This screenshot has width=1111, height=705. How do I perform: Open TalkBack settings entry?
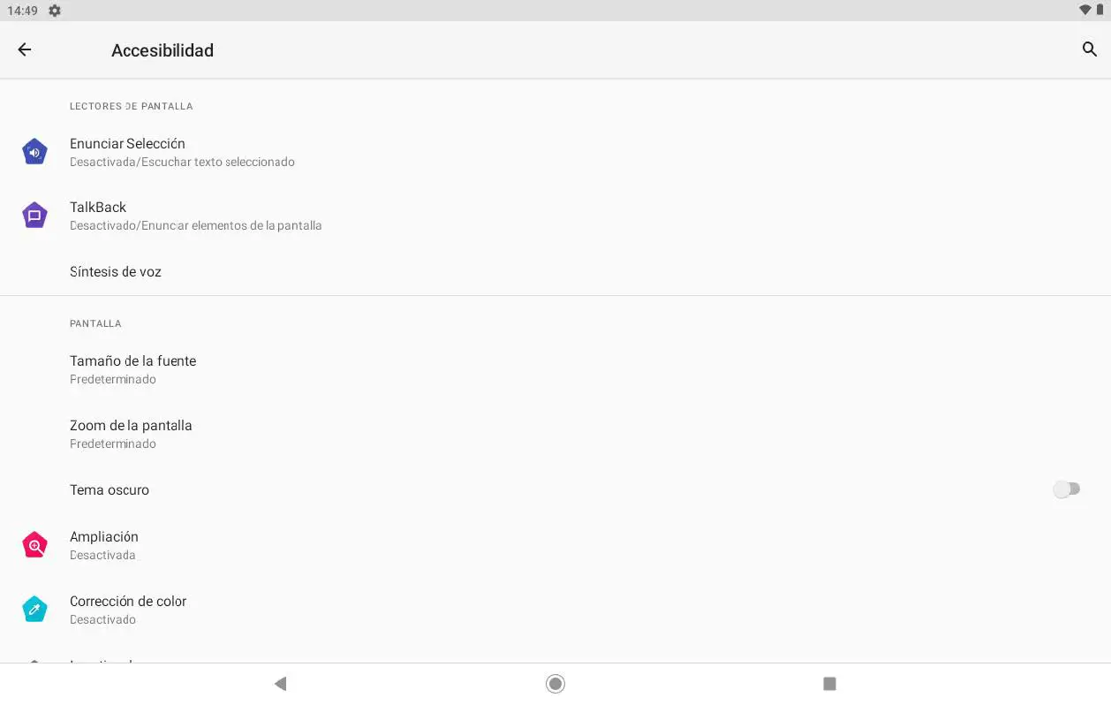[555, 216]
